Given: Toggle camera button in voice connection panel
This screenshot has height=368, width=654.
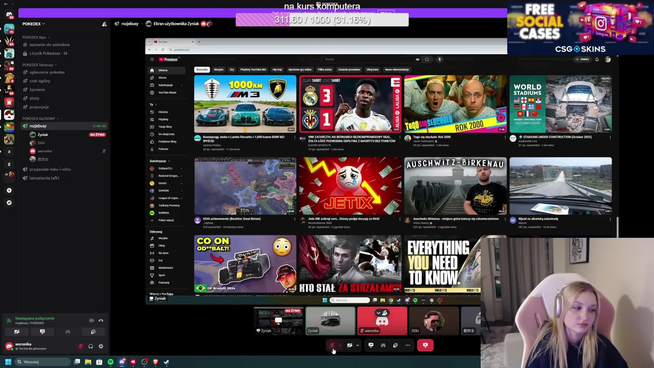Looking at the screenshot, I should 17,332.
